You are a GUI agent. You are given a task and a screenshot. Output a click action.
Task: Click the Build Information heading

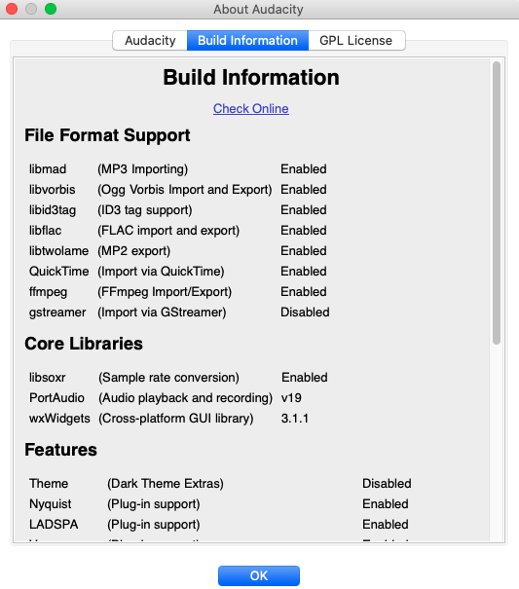point(251,77)
